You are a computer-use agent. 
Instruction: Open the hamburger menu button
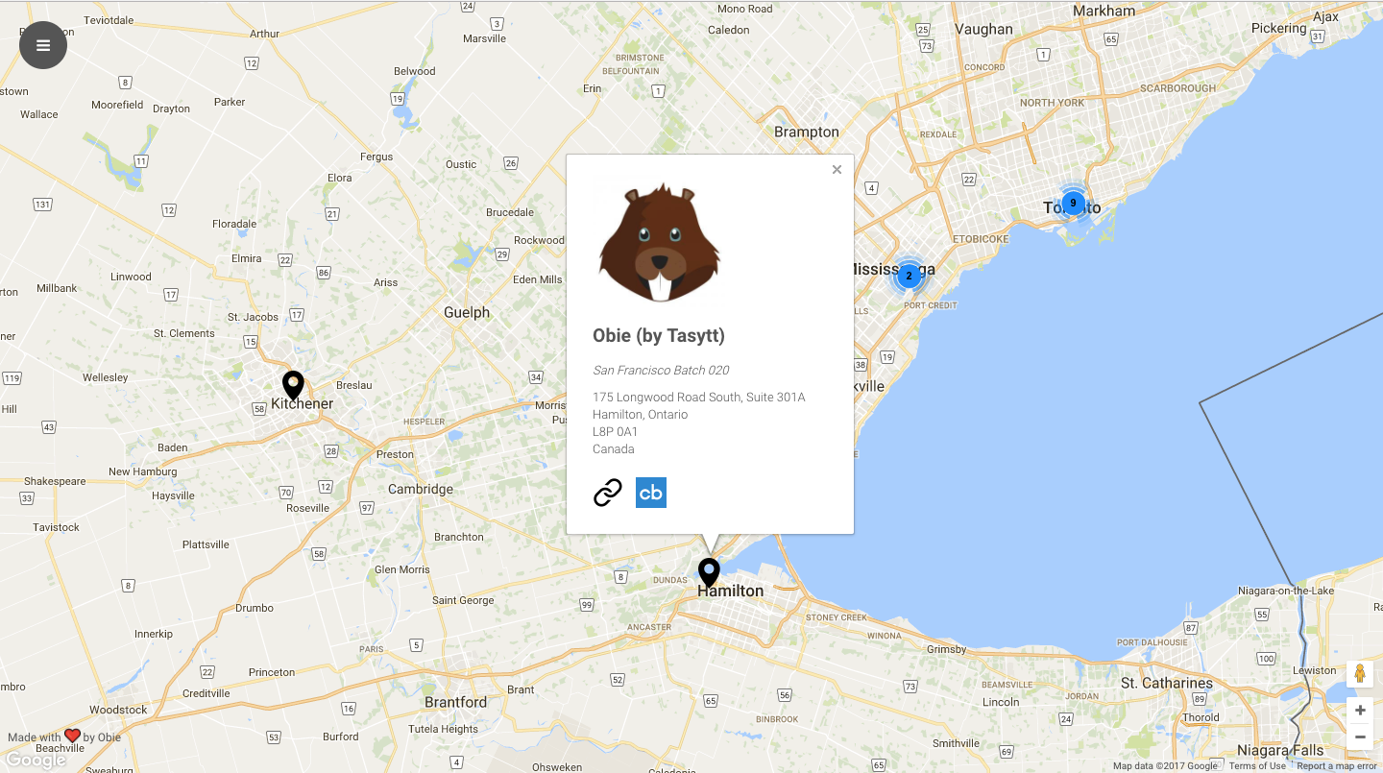[43, 45]
